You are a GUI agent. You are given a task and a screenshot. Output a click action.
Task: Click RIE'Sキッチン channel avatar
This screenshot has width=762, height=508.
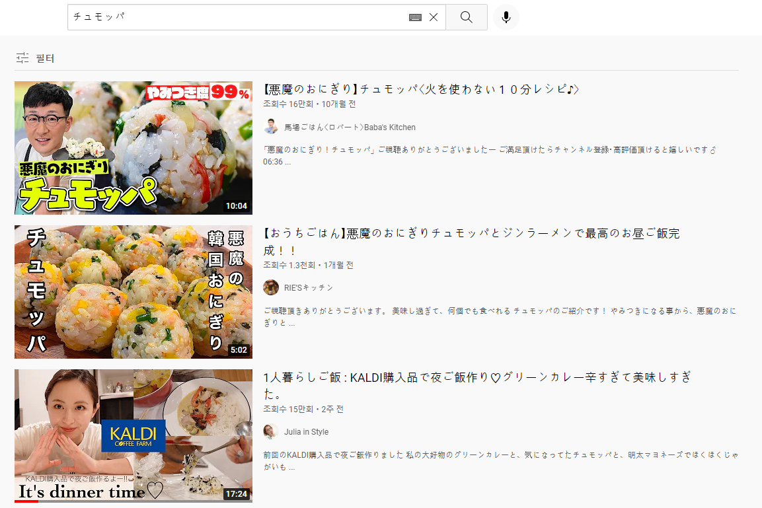click(x=270, y=287)
